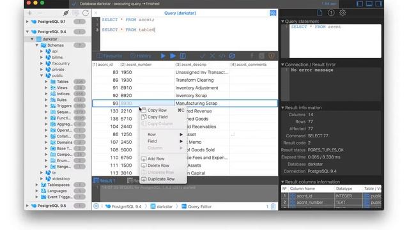This screenshot has height=230, width=409.
Task: Collapse PostgreSQL 9.4 connection
Action: [27, 31]
